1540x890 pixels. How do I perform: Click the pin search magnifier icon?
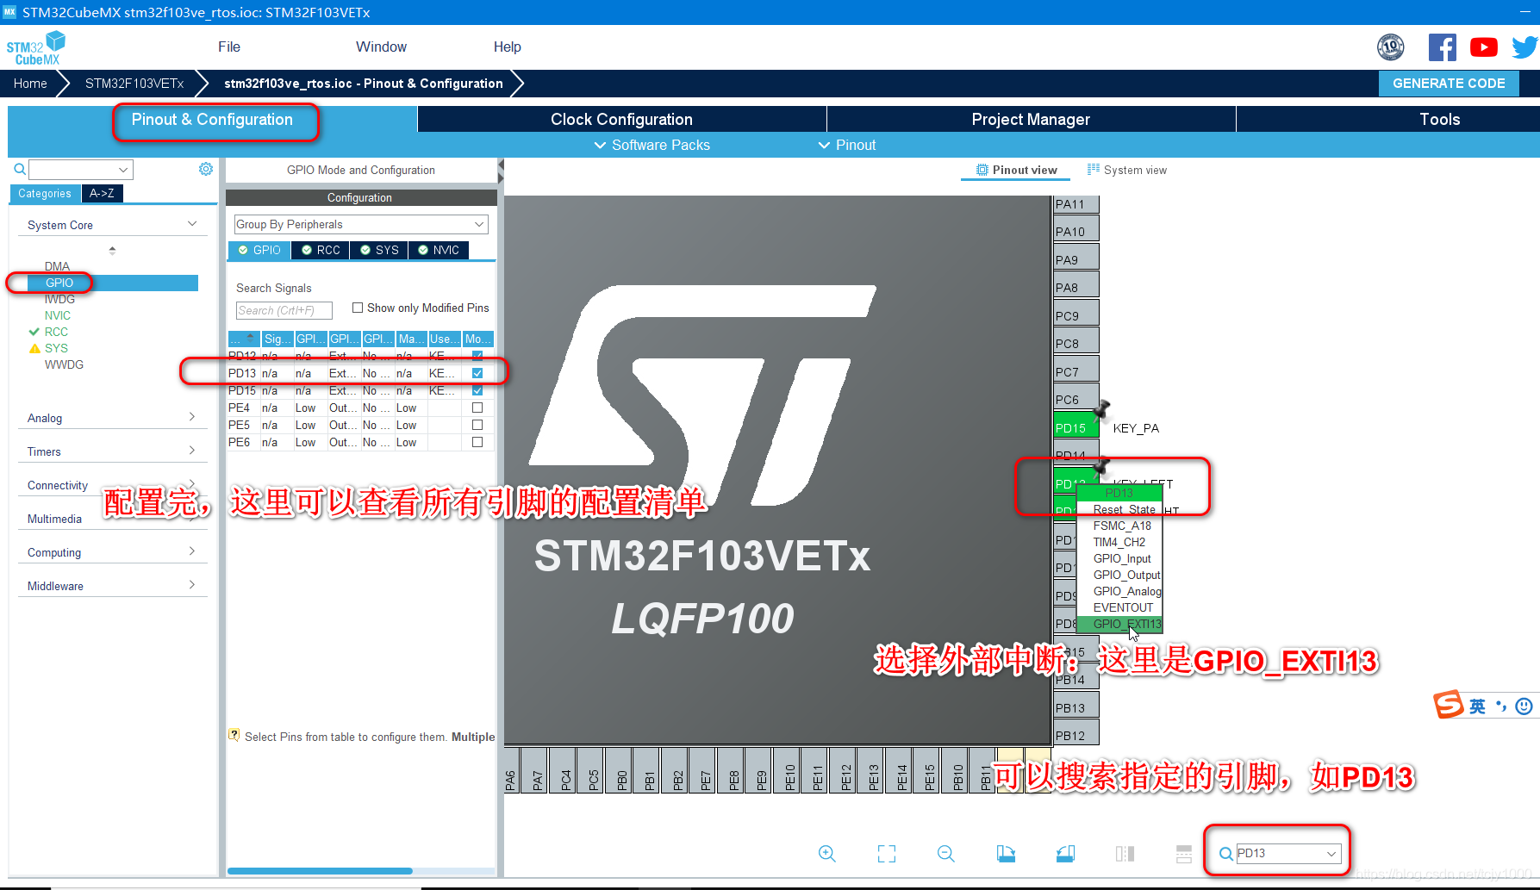[x=1225, y=854]
